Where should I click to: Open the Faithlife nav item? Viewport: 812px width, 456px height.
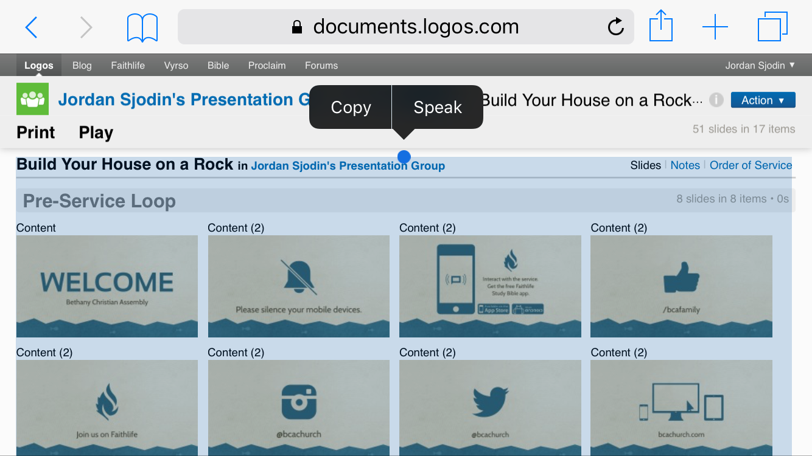pyautogui.click(x=128, y=65)
